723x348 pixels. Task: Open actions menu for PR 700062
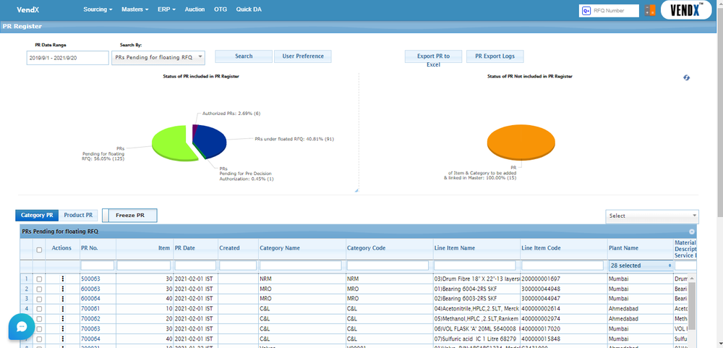point(62,319)
